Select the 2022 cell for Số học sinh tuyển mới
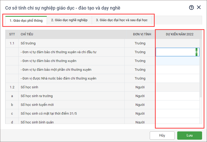 pos(177,105)
